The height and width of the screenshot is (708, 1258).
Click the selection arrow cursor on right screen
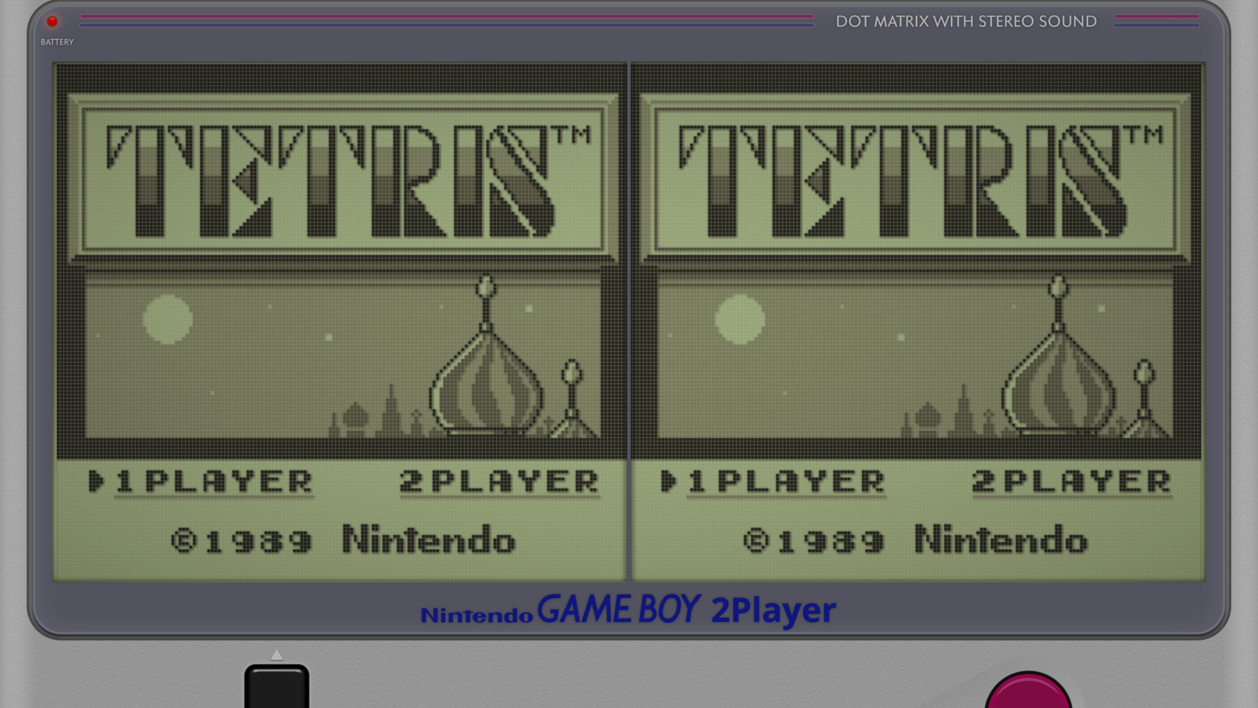tap(668, 481)
